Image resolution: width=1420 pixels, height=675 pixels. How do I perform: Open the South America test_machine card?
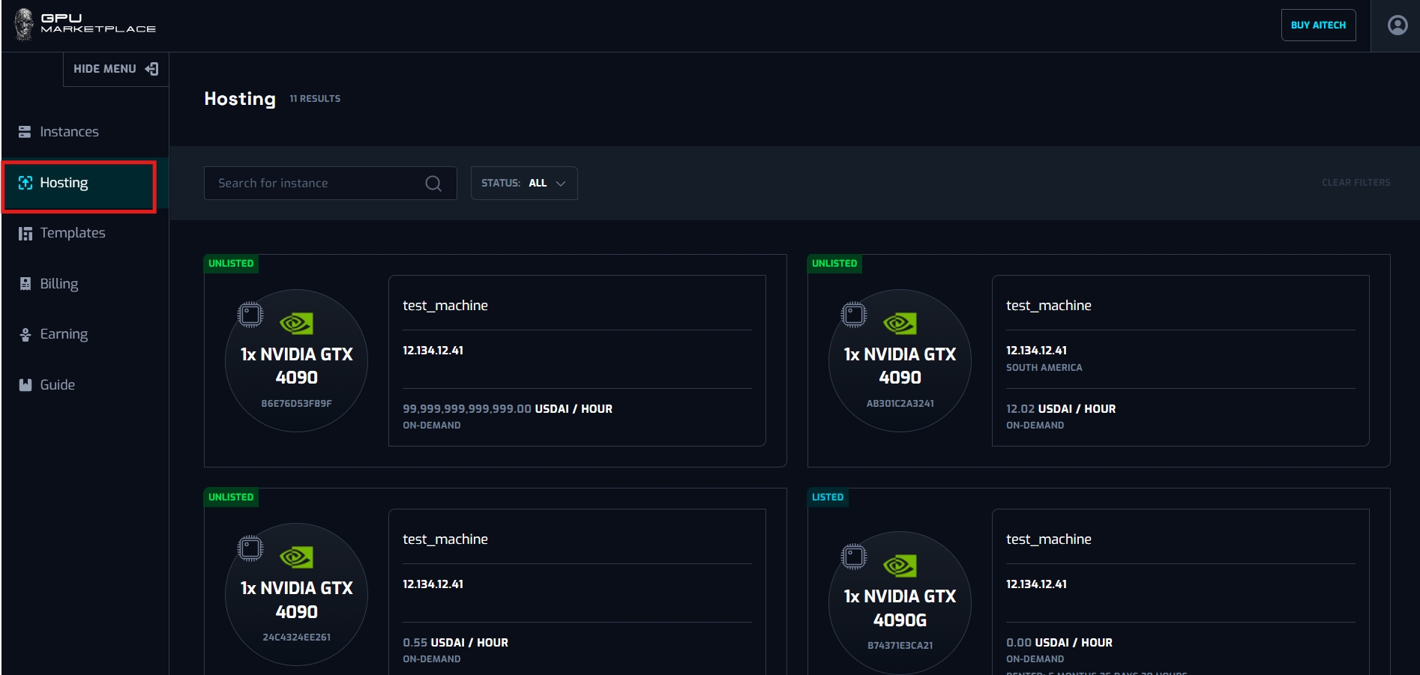tap(1179, 360)
